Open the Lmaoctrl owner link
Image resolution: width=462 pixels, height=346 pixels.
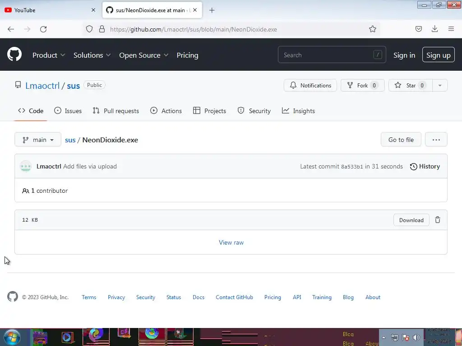coord(42,86)
